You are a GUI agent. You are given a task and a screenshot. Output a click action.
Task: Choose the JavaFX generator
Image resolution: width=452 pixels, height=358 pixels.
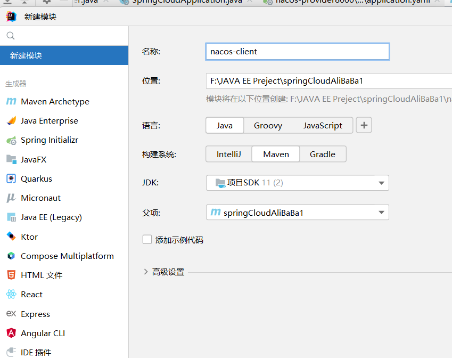click(x=64, y=159)
